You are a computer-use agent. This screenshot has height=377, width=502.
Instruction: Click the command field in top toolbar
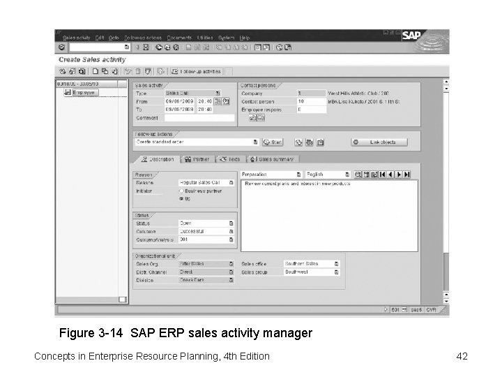click(100, 47)
